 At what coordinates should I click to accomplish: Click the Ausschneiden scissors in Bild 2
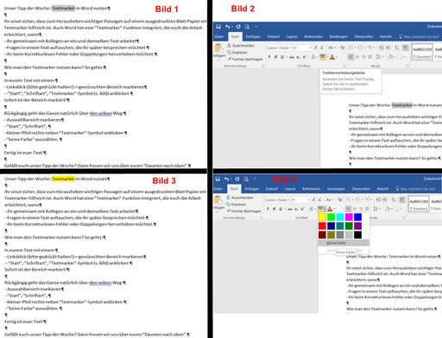(x=229, y=46)
